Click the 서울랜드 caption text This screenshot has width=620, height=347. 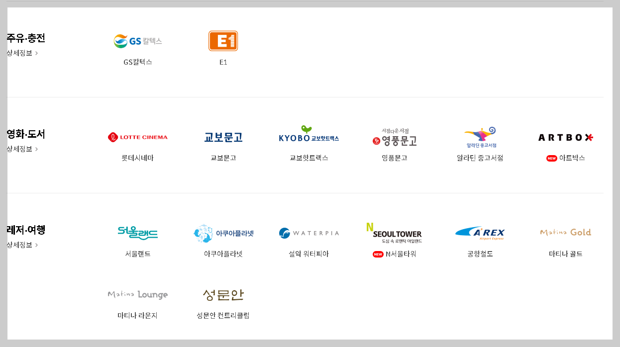tap(138, 254)
